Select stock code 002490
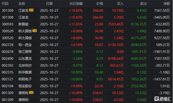The width and height of the screenshot is (173, 103). point(7,58)
